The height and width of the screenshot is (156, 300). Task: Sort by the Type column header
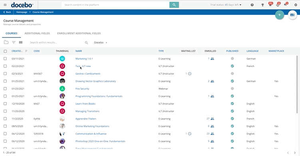click(161, 51)
